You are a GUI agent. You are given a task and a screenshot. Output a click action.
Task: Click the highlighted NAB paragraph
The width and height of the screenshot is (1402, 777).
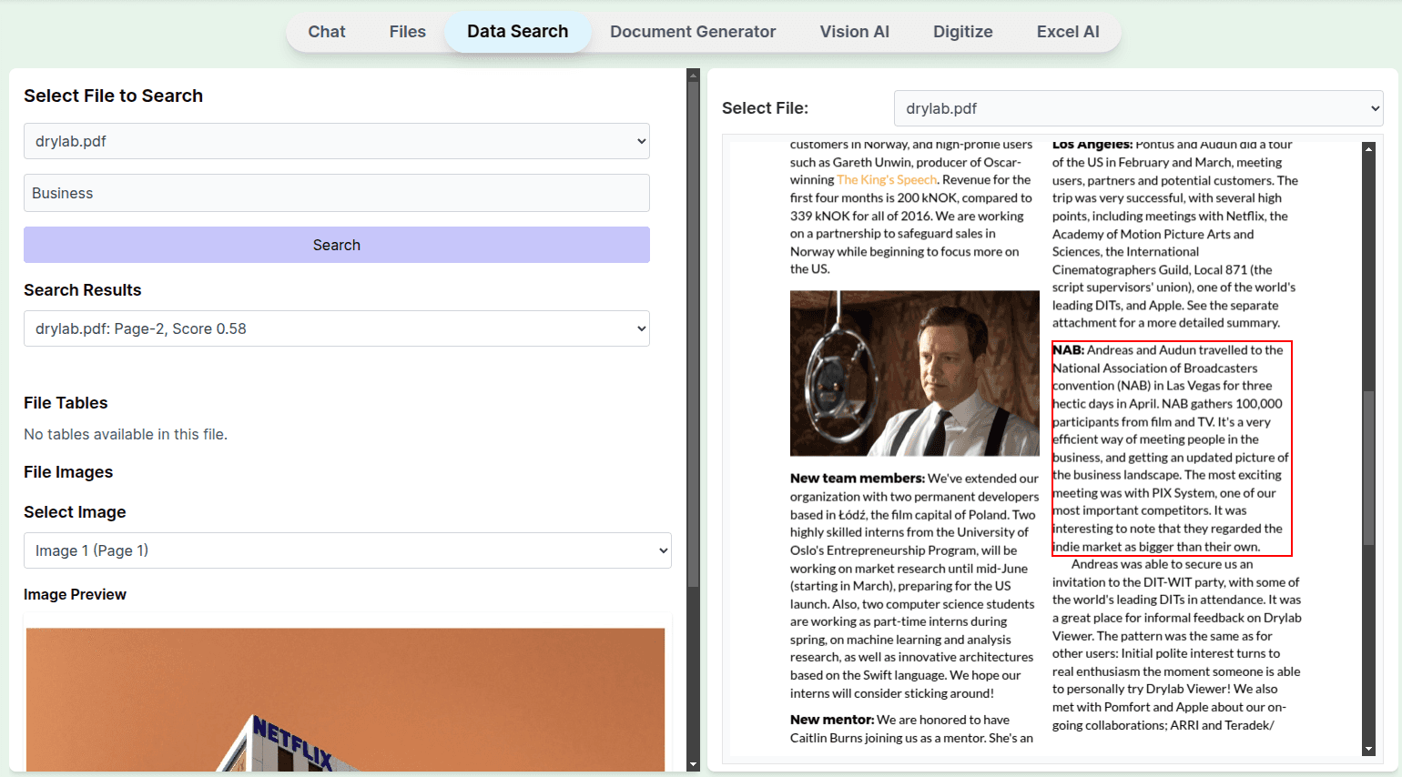1172,449
